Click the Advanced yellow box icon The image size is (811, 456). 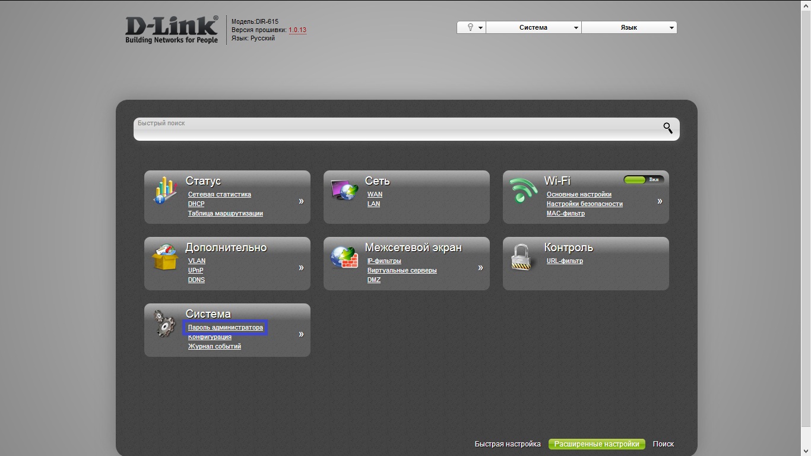(x=165, y=256)
